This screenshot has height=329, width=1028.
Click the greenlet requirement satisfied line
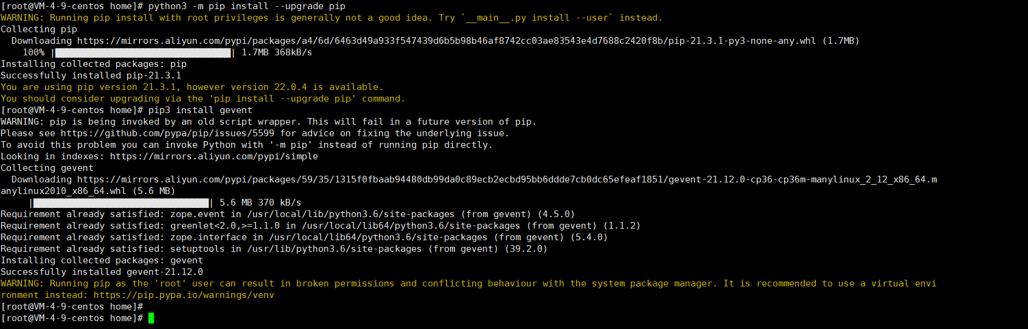click(x=320, y=226)
